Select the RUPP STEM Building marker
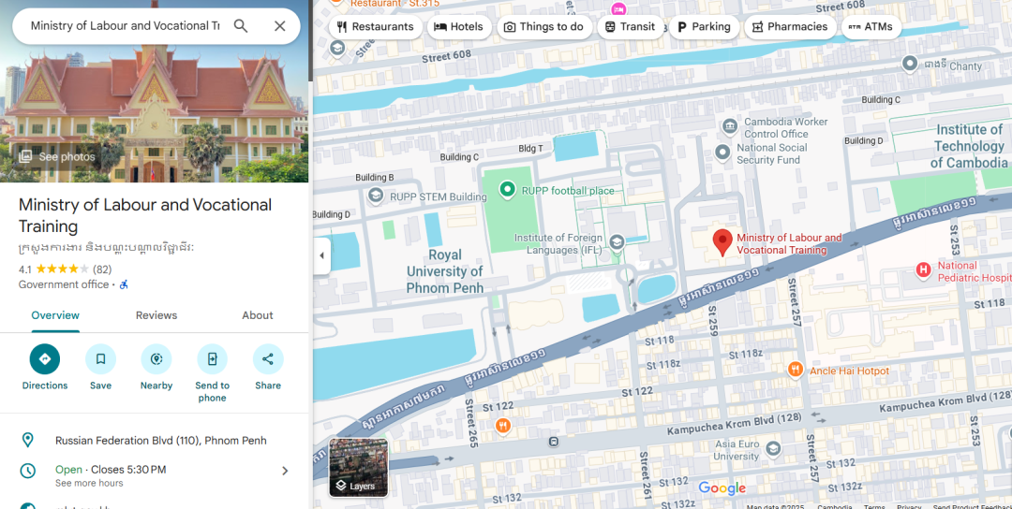The height and width of the screenshot is (509, 1012). point(376,196)
